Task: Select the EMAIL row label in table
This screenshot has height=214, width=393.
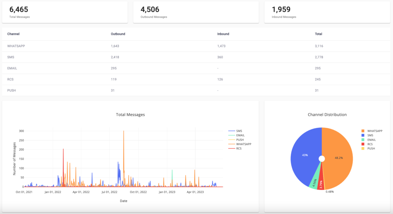Action: tap(12, 68)
